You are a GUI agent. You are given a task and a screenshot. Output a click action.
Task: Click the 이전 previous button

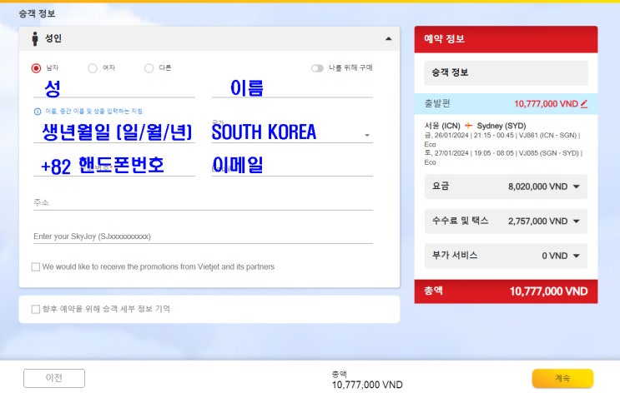click(54, 378)
